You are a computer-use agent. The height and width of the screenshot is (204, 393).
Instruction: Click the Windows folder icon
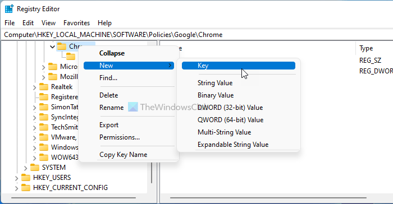click(x=44, y=147)
